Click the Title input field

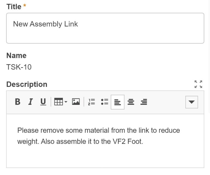tap(105, 28)
